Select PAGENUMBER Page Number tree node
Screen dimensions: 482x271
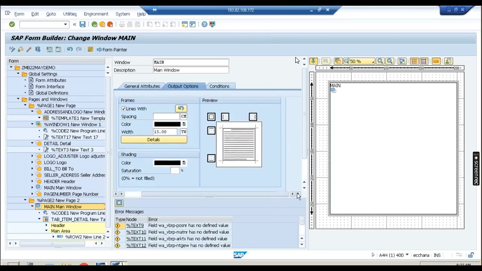[x=71, y=194]
